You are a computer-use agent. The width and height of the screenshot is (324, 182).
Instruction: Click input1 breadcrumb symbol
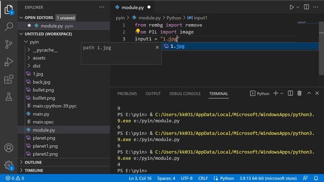197,18
